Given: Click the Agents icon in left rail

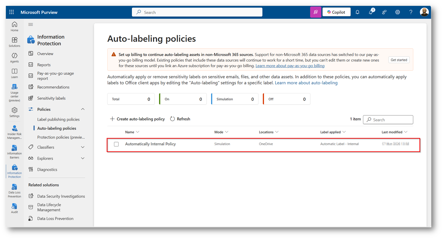Looking at the screenshot, I should pos(14,58).
